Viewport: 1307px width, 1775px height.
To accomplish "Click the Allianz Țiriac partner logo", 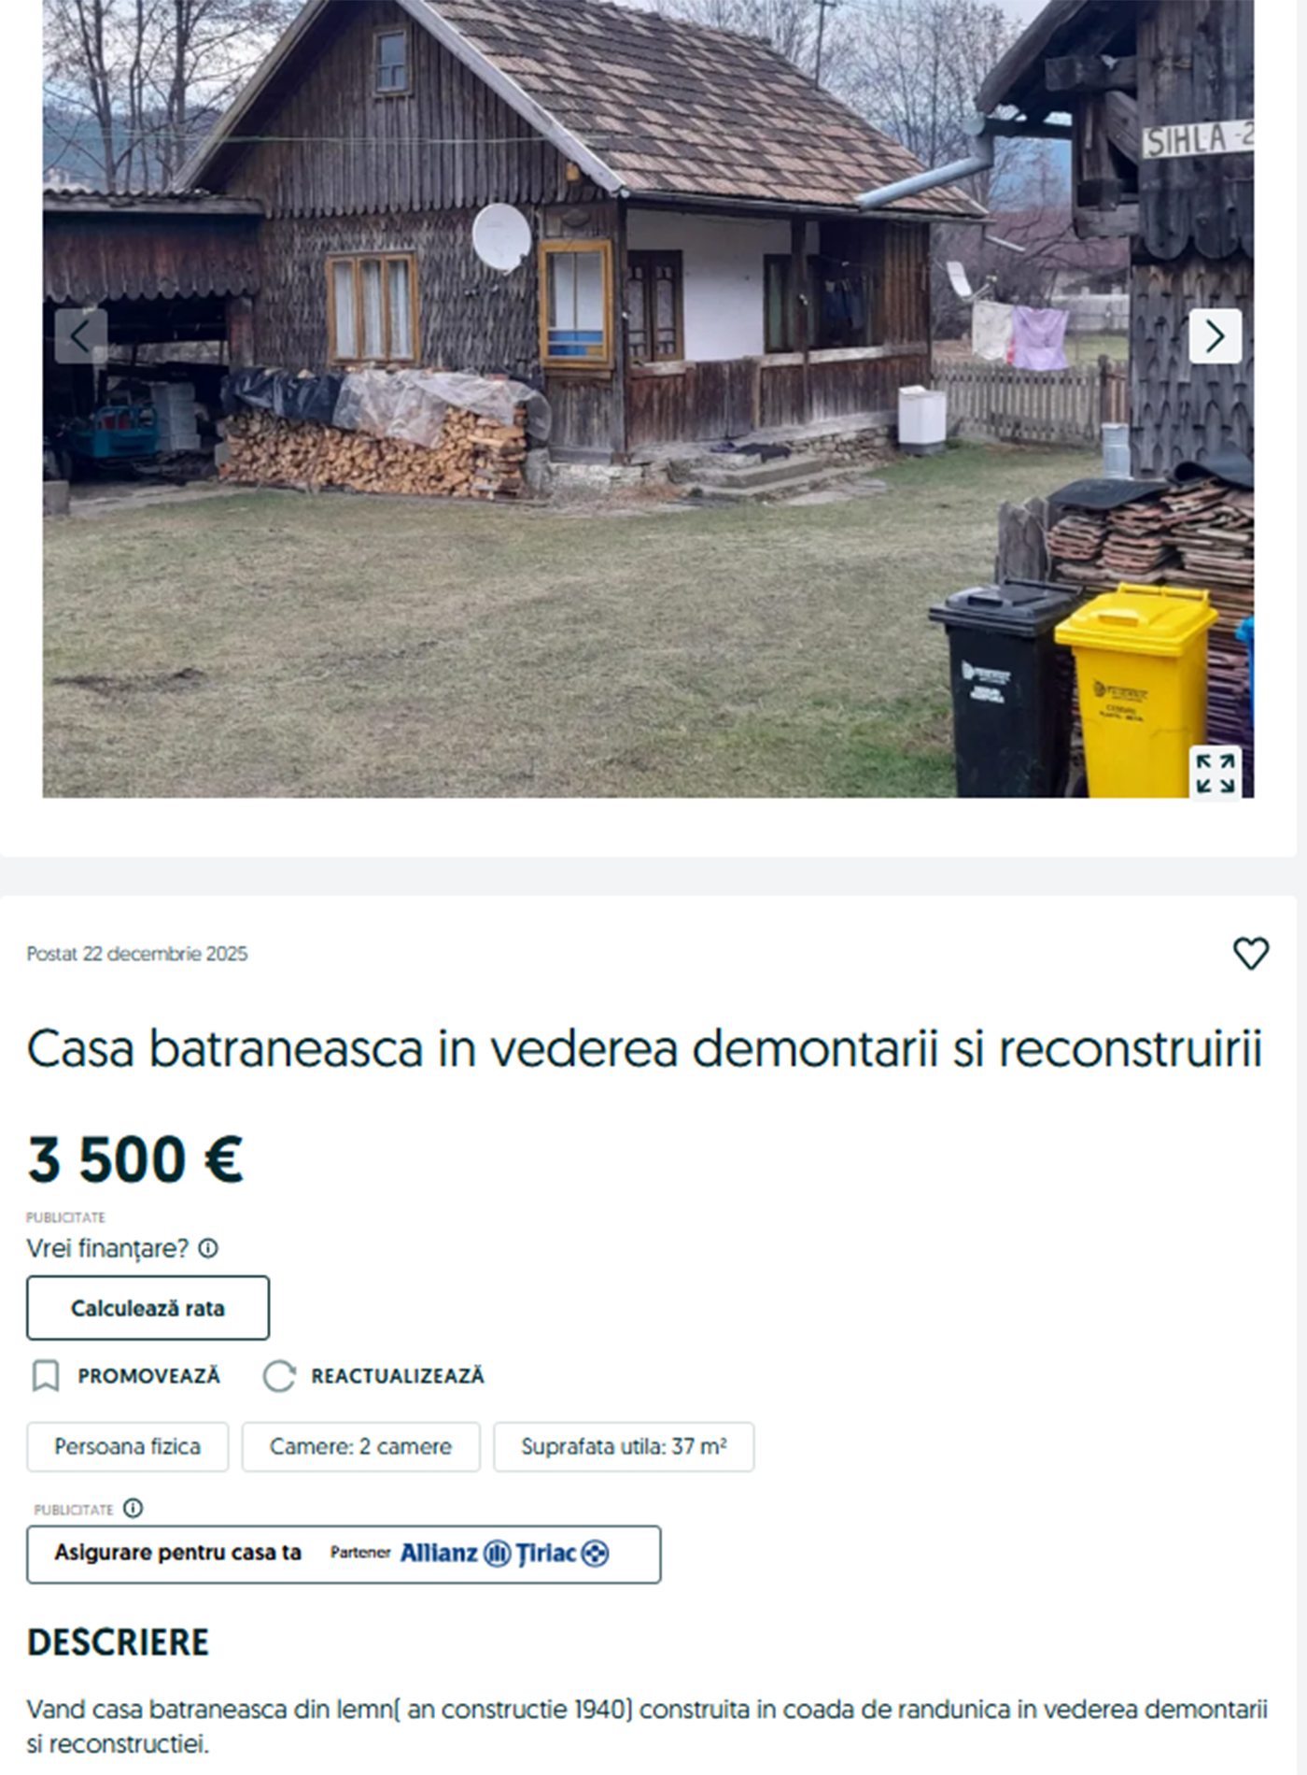I will coord(504,1553).
